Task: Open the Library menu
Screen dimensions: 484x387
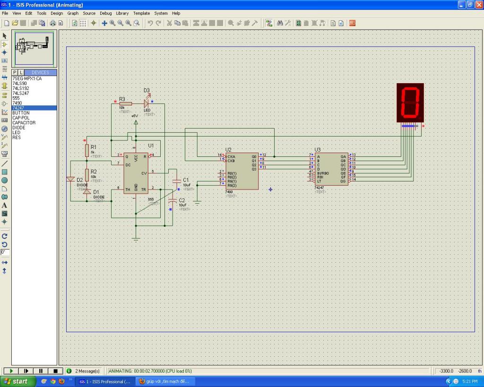Action: pos(122,13)
